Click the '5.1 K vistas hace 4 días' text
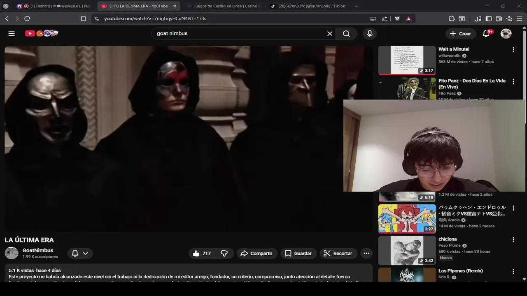 click(35, 271)
